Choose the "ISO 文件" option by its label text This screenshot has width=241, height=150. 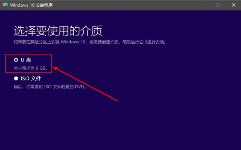click(x=31, y=79)
